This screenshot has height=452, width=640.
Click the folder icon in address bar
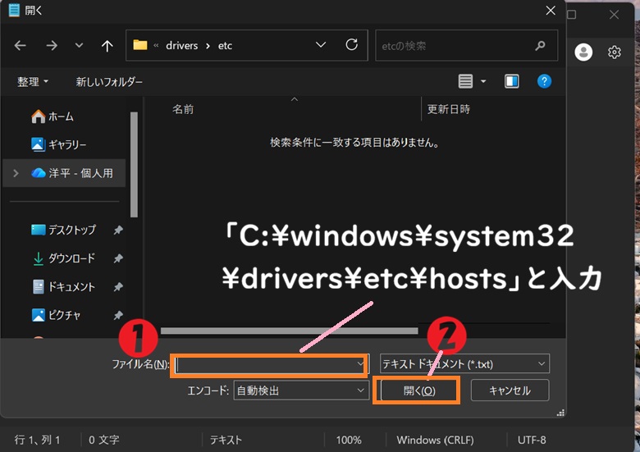(140, 45)
